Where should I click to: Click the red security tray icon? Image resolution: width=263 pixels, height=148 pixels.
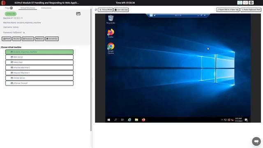click(229, 120)
